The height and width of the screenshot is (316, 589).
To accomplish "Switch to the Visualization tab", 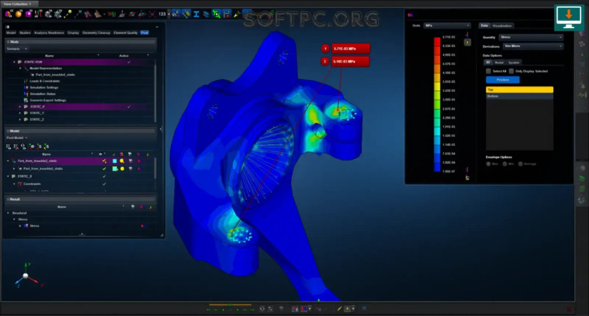I will (x=502, y=26).
